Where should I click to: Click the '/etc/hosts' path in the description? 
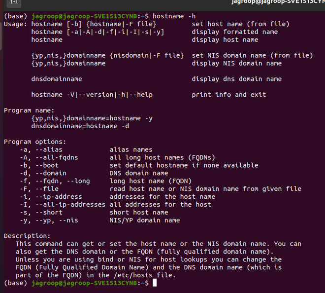click(133, 275)
